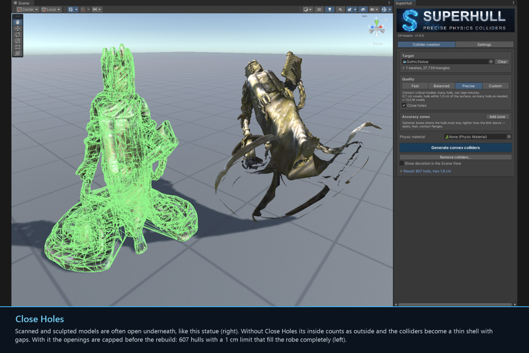Toggle scene gizmos sphere icon
This screenshot has width=529, height=353.
(x=384, y=9)
